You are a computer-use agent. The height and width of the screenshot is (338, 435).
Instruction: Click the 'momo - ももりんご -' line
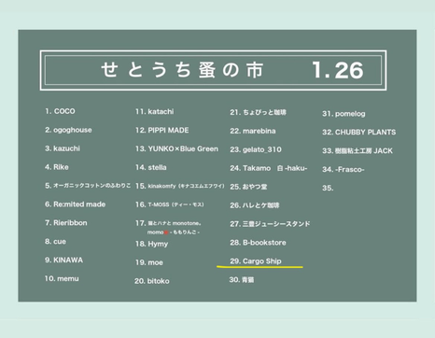tap(174, 232)
